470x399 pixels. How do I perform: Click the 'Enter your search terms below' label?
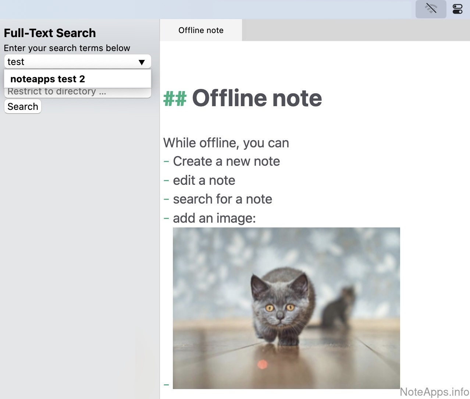67,48
